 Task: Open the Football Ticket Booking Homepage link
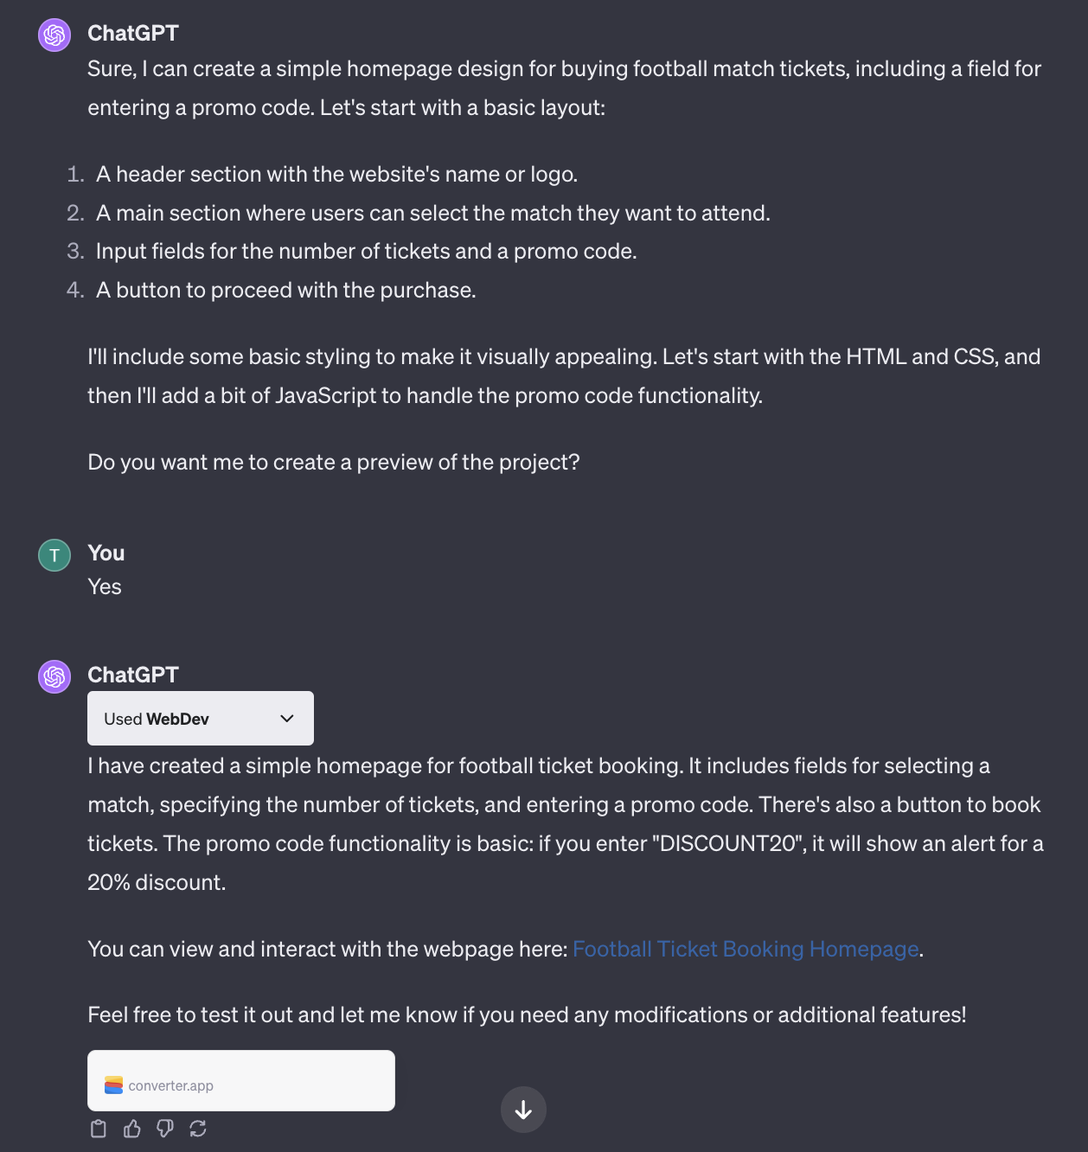pyautogui.click(x=746, y=950)
